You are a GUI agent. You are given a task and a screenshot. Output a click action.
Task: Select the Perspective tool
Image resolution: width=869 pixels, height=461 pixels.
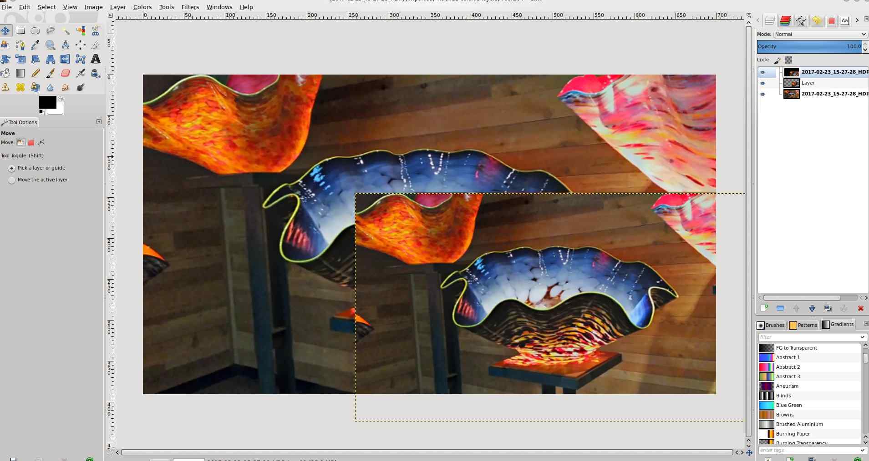click(x=51, y=59)
